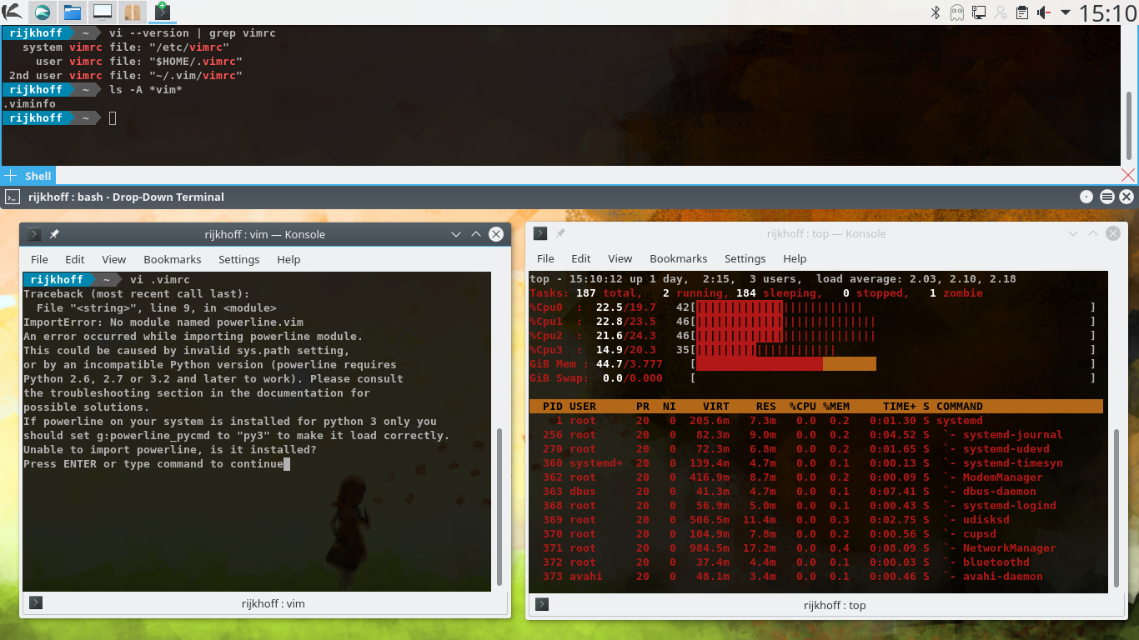1139x640 pixels.
Task: Click the 'systemd-journal' row in top
Action: [816, 435]
